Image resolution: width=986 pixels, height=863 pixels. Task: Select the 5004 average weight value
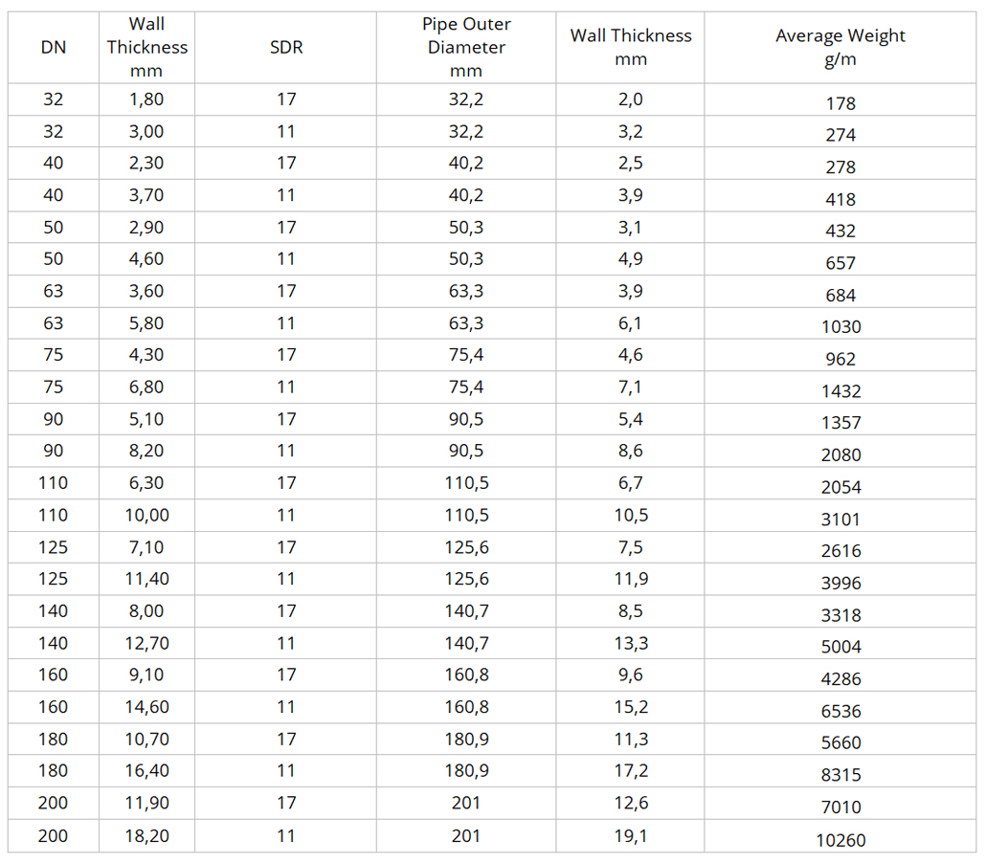pos(840,647)
